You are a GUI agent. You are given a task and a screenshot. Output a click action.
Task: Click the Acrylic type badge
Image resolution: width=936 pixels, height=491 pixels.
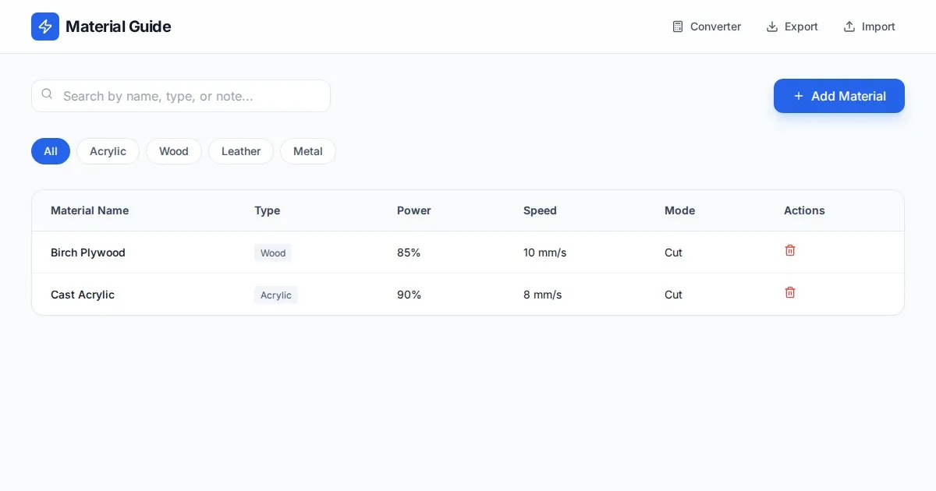point(276,295)
